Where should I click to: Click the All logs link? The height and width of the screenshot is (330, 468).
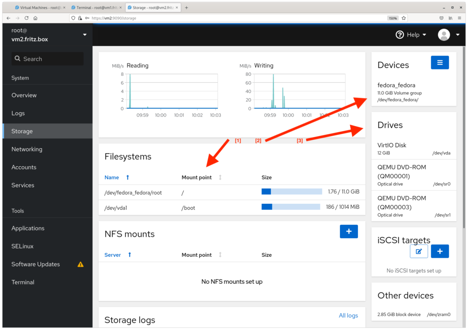pyautogui.click(x=348, y=315)
